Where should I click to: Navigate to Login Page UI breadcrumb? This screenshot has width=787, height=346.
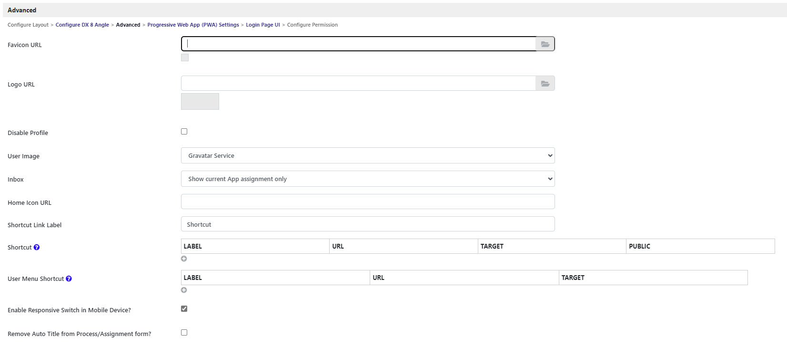(263, 25)
